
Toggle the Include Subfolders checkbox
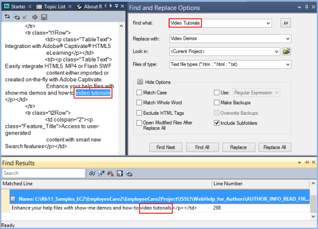(217, 124)
